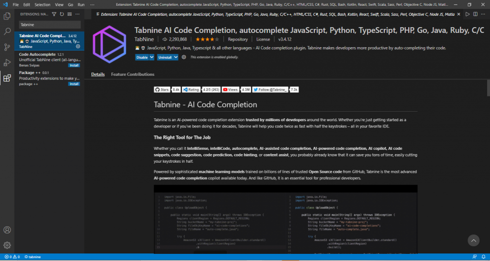Open the Source Control view
The image size is (490, 261).
pyautogui.click(x=7, y=47)
